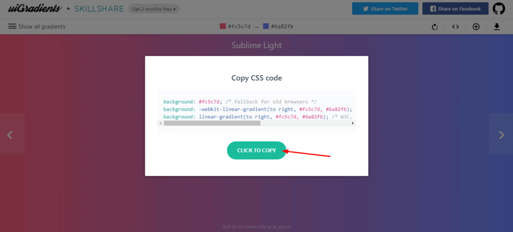Click the download gradient image icon
This screenshot has height=232, width=513.
point(497,27)
